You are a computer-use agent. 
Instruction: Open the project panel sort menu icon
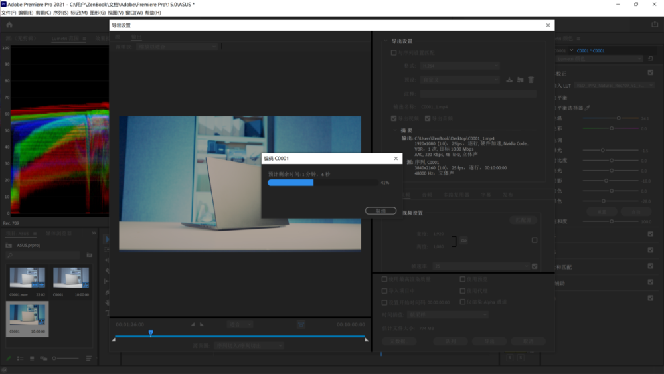tap(89, 358)
